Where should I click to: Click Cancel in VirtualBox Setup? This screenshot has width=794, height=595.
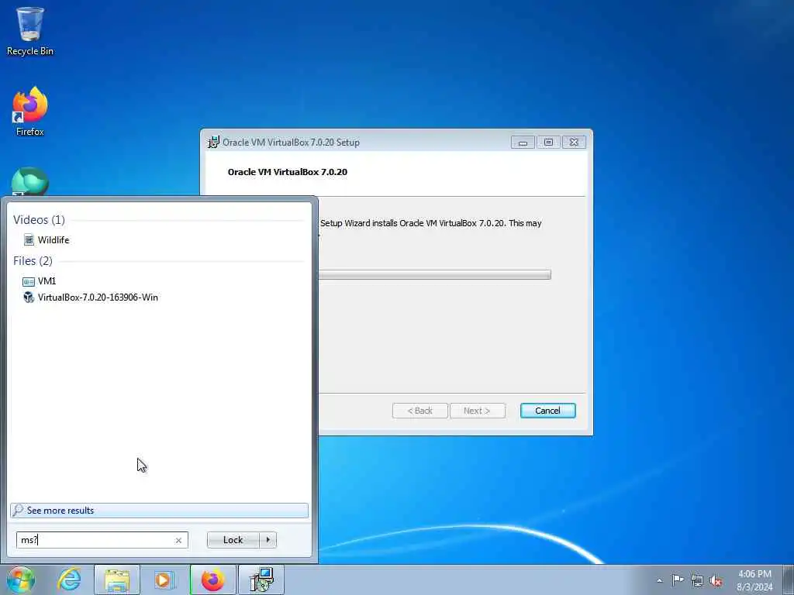pos(547,411)
